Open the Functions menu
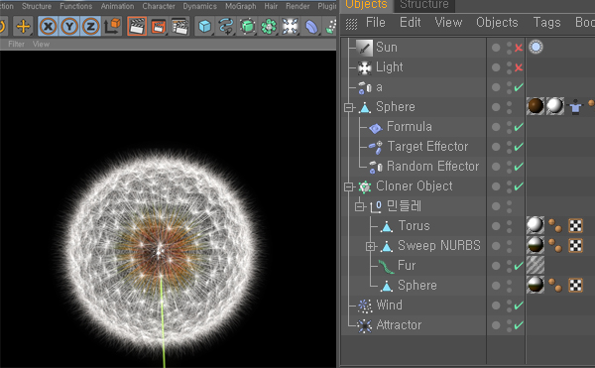The width and height of the screenshot is (595, 368). pos(76,6)
